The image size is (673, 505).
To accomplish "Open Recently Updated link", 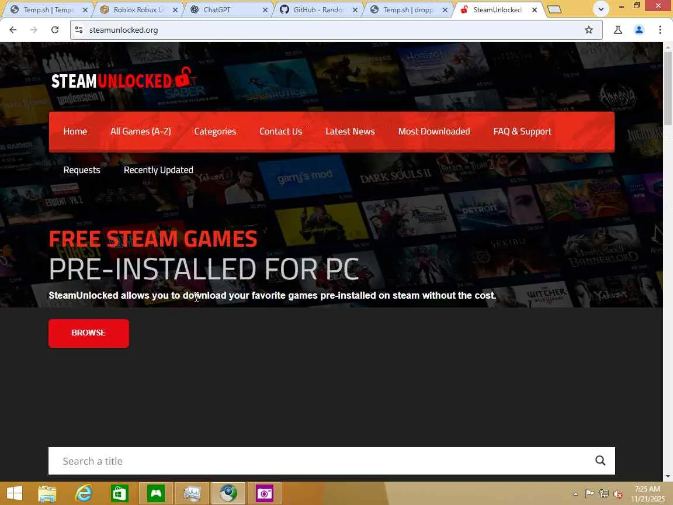I will (158, 170).
